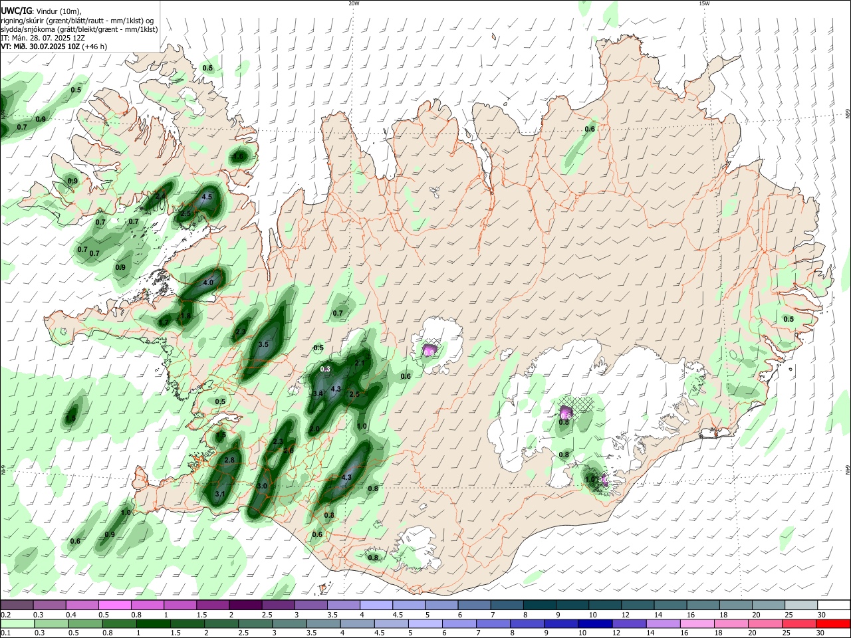Select slate blue top-row swatch between 6 and 7
Viewport: 851px width, 638px height.
click(473, 605)
